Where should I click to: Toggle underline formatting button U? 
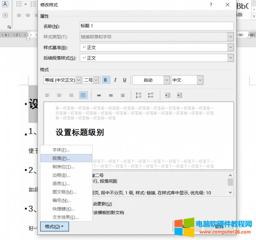click(125, 80)
